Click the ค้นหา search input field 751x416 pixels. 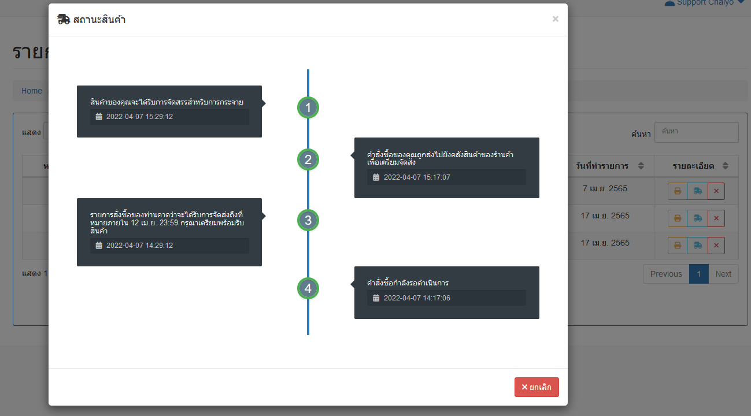(696, 132)
